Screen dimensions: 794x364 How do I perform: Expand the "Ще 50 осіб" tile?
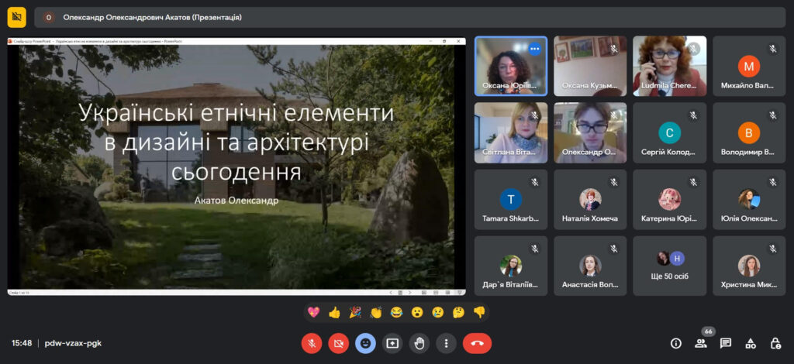point(669,266)
